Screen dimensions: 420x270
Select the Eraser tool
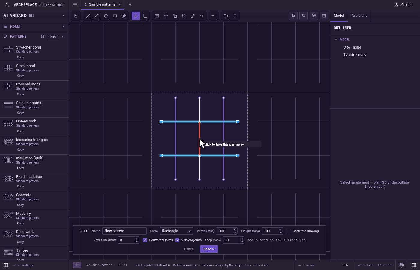(124, 16)
